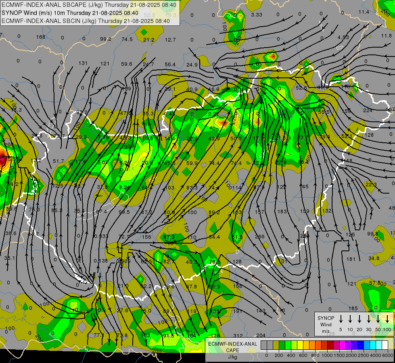Image resolution: width=395 pixels, height=363 pixels.
Task: Click the SBCIN title line
Action: tap(86, 21)
